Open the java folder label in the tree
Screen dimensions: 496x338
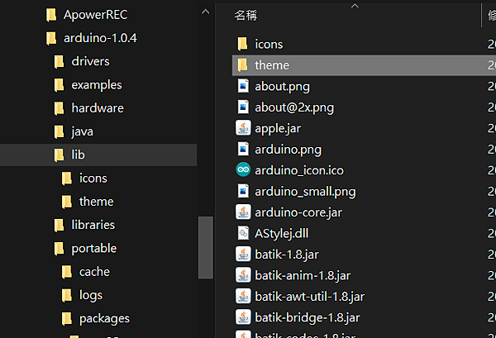83,132
